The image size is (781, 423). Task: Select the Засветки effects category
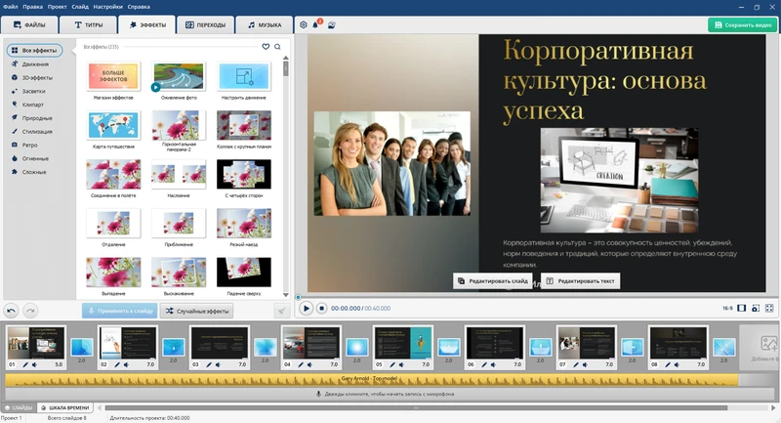pos(33,91)
